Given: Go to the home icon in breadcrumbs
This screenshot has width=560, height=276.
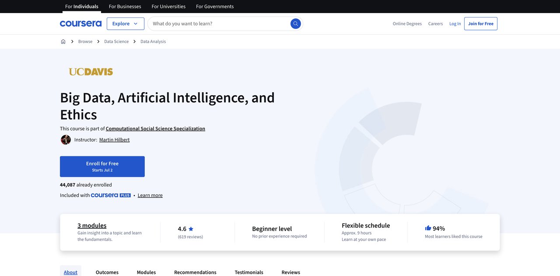Looking at the screenshot, I should coord(63,41).
